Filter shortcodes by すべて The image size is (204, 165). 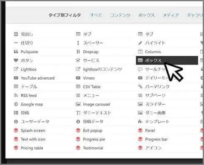click(x=96, y=15)
